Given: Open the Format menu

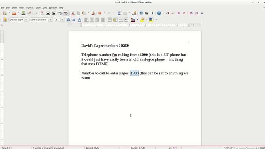Looking at the screenshot, I should [x=30, y=8].
